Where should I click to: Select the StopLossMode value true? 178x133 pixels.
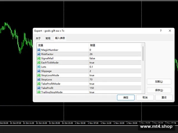pos(92,75)
